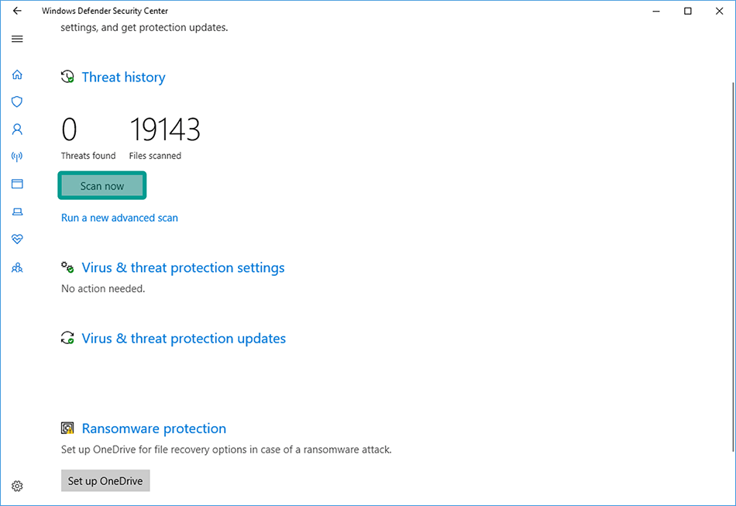
Task: Open Firewall & network protection icon
Action: click(17, 157)
